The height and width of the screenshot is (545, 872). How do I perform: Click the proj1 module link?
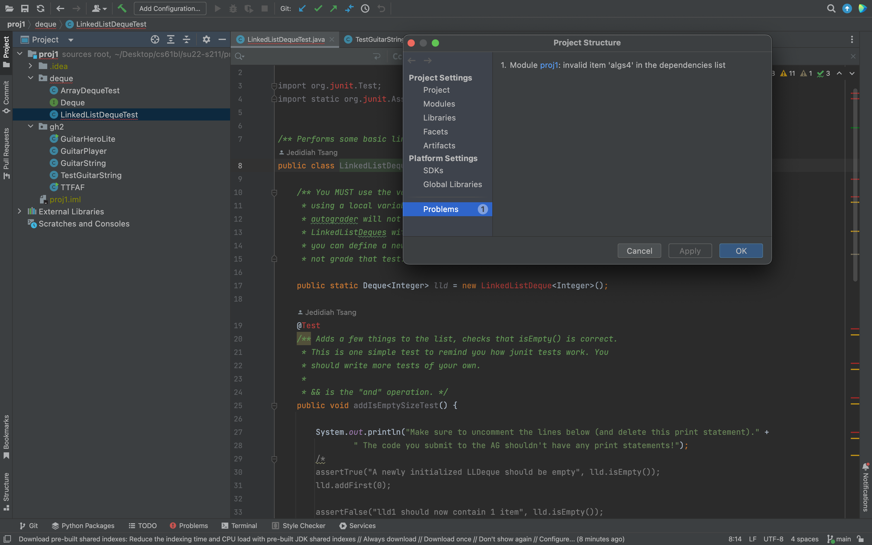(549, 65)
